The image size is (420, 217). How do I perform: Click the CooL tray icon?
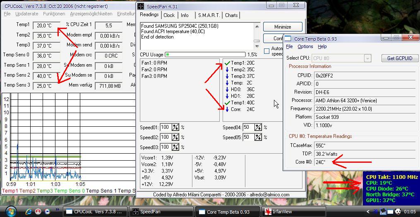[x=383, y=212]
